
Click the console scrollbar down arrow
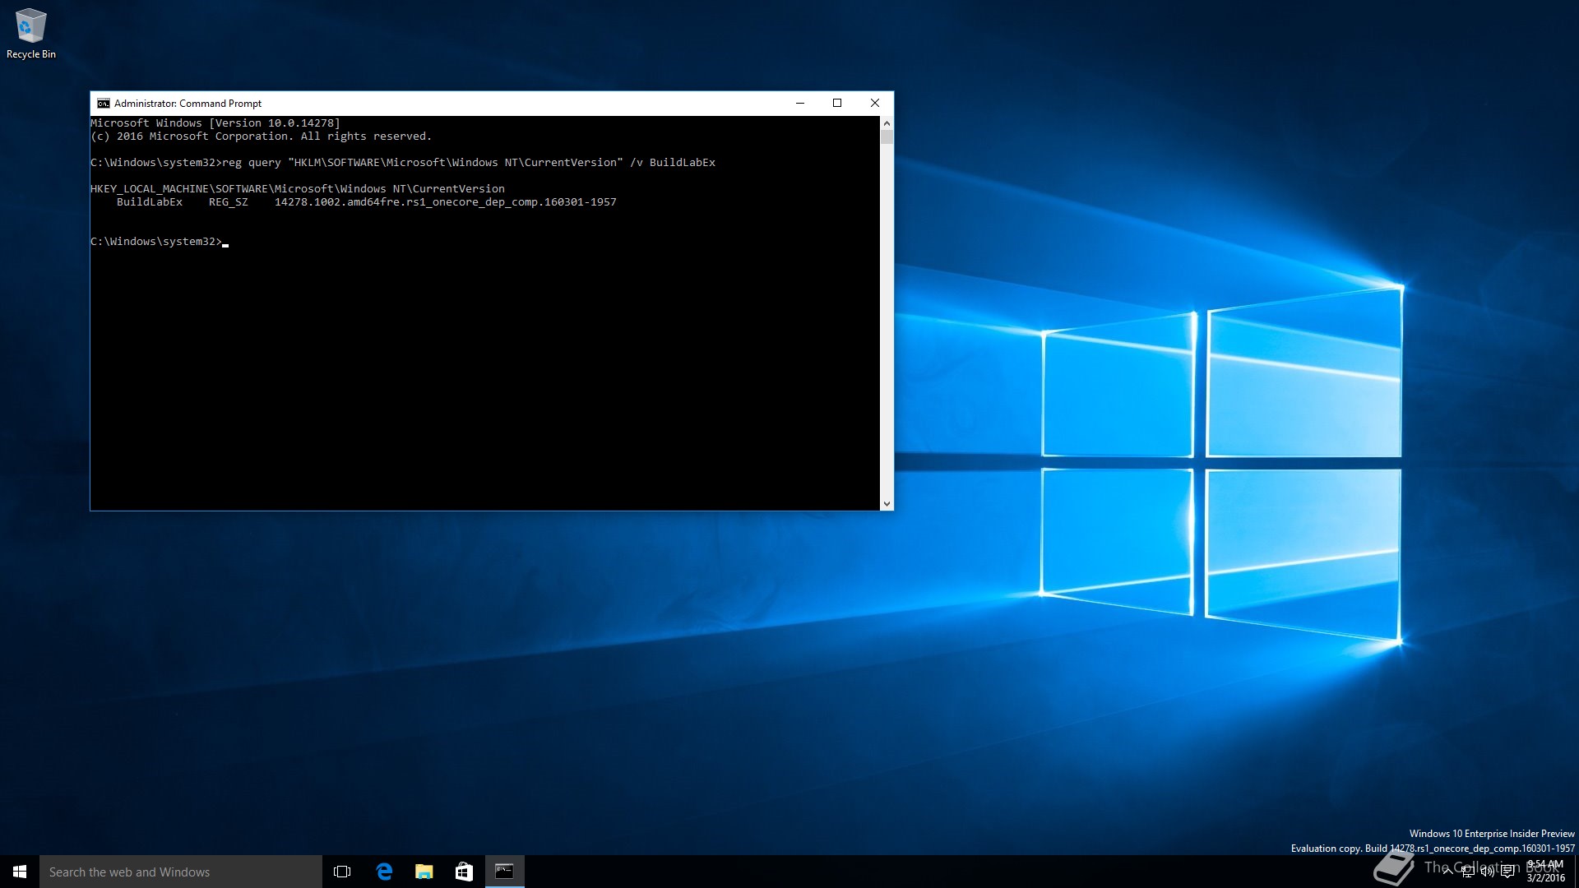[887, 503]
